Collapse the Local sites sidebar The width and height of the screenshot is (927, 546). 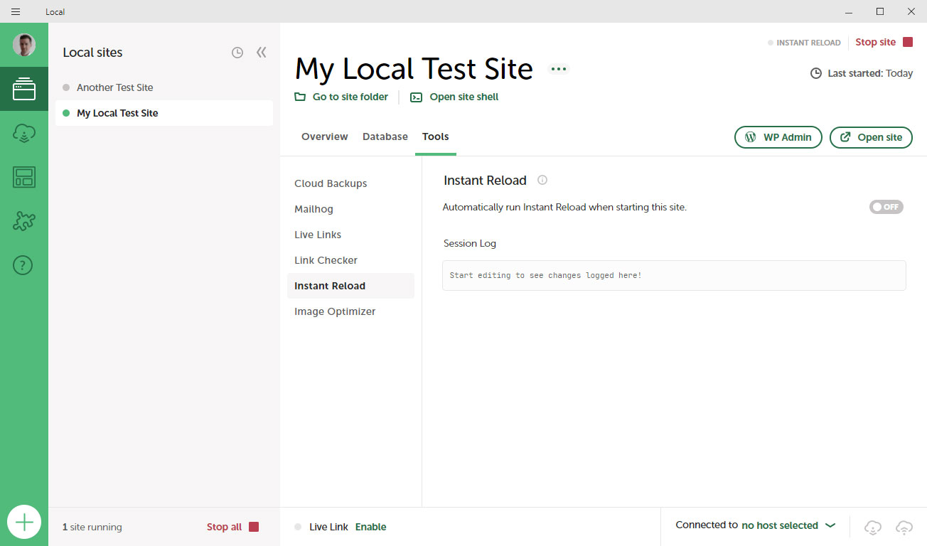point(262,53)
